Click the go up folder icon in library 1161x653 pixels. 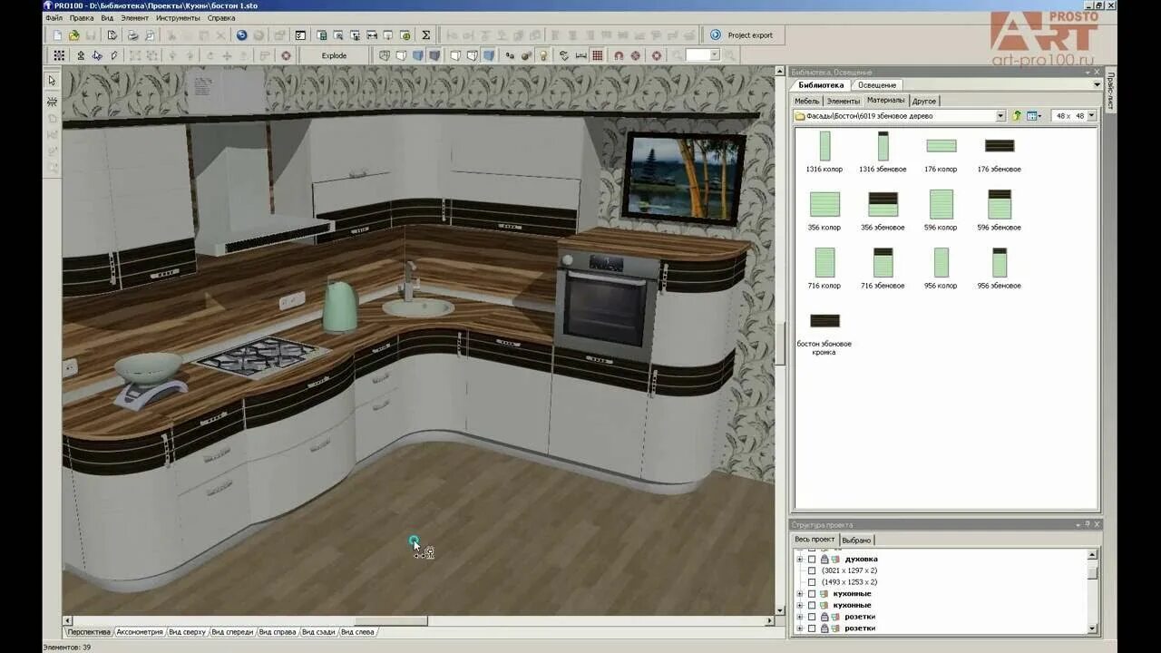(1017, 116)
